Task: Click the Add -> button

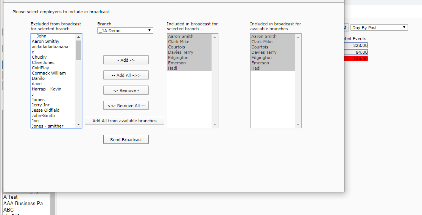Action: click(126, 60)
